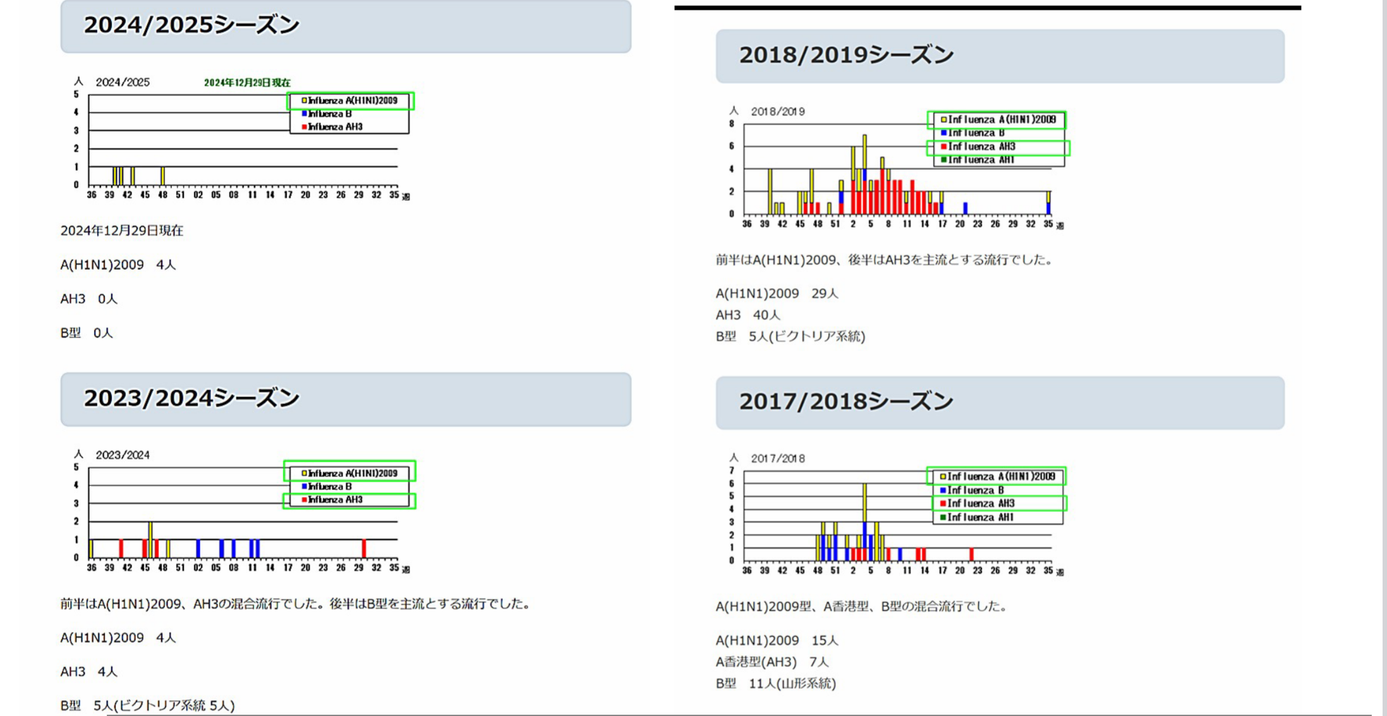Click Influenza AH3 legend in 2017/2018 chart

pos(980,503)
